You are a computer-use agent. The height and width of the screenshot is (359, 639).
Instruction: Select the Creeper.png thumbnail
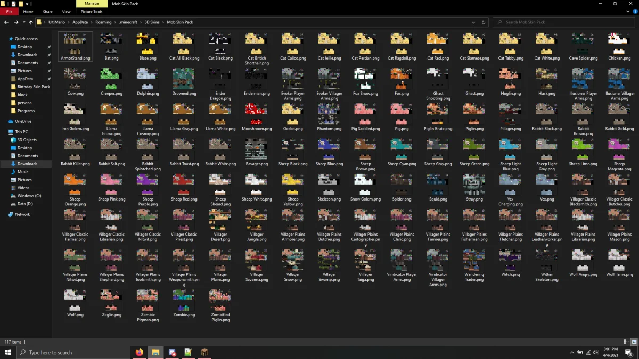111,79
